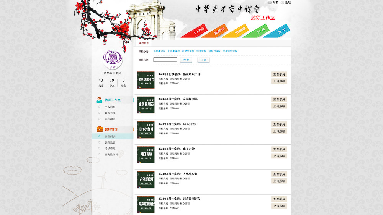The height and width of the screenshot is (215, 383).
Task: Click 查看学员 for the 电子时钟 course
Action: 279,149
